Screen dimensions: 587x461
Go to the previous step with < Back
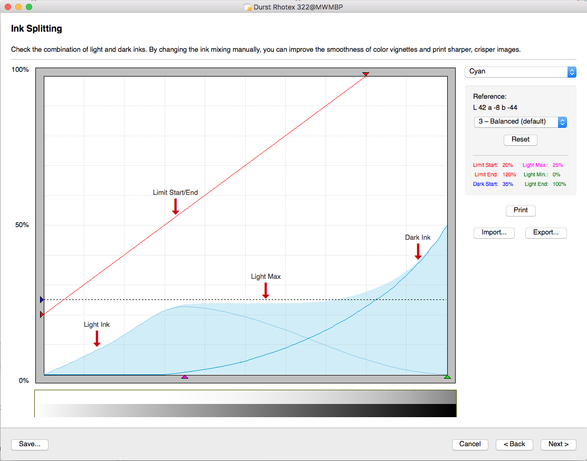pyautogui.click(x=514, y=445)
